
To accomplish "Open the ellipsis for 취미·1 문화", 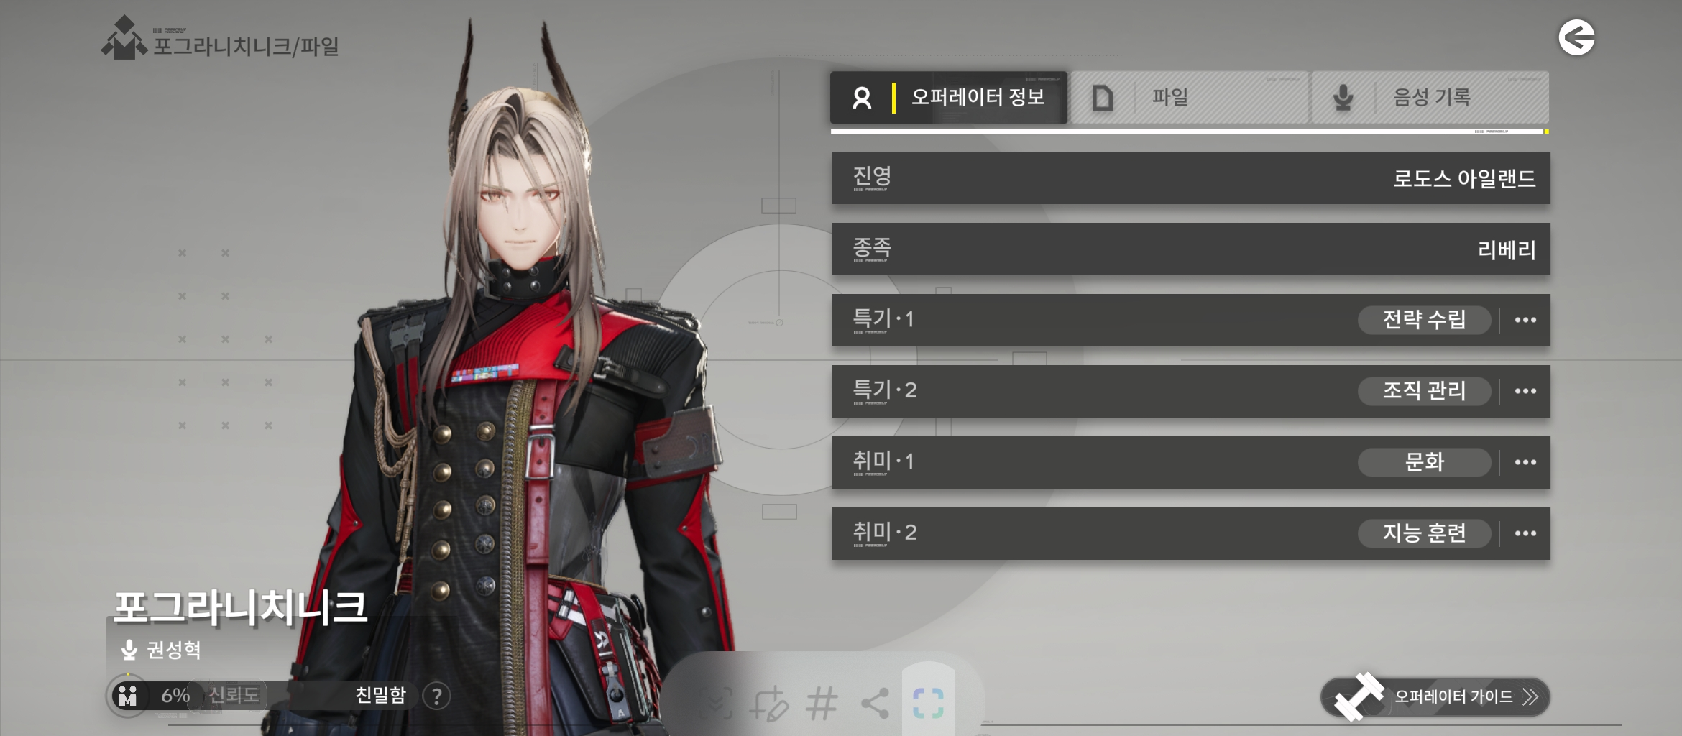I will [1525, 462].
